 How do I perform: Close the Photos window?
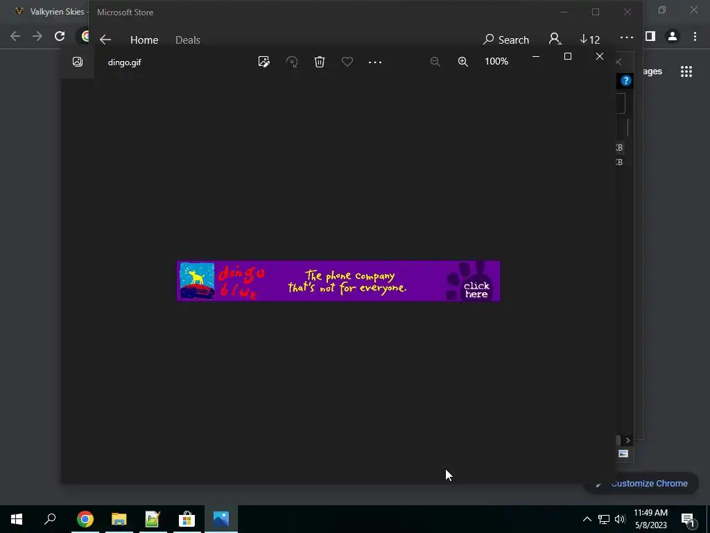[600, 56]
